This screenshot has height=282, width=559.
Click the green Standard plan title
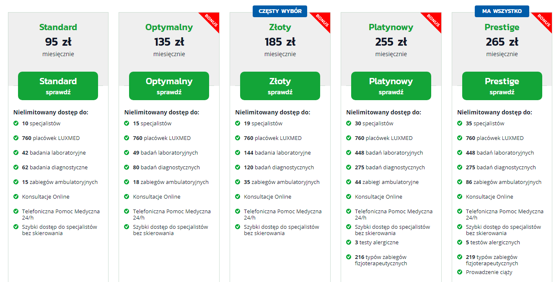58,27
